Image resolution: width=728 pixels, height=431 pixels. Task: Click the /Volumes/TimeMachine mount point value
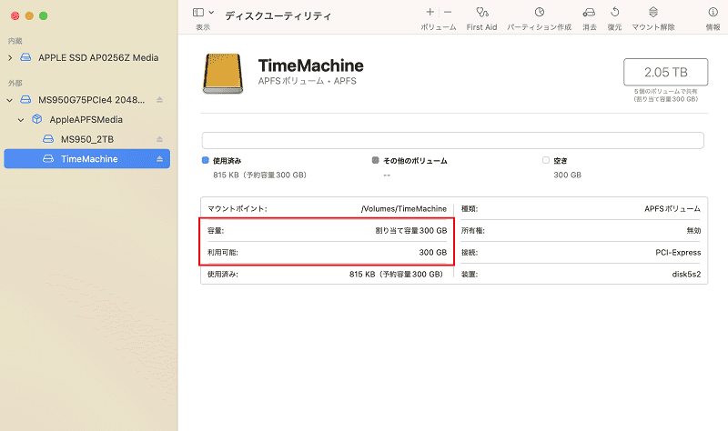403,209
